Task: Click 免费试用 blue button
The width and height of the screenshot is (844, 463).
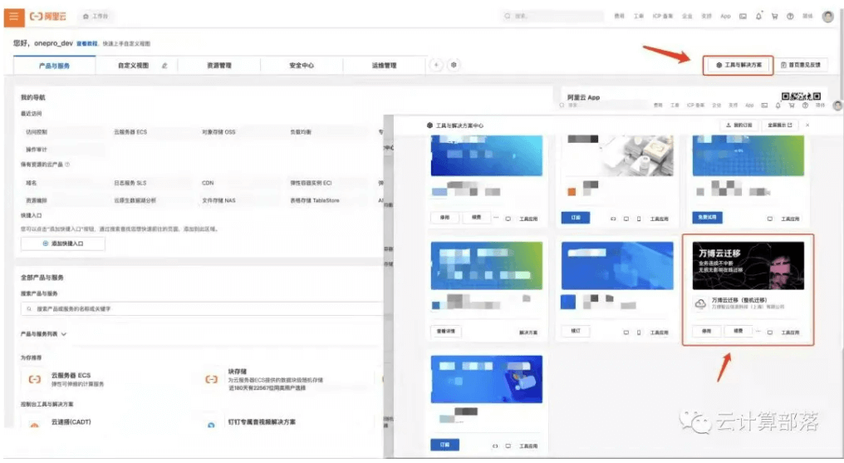Action: 707,218
